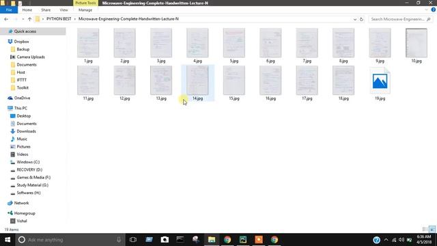Open Camera Uploads in sidebar
Viewport: 437px width, 246px height.
[31, 57]
